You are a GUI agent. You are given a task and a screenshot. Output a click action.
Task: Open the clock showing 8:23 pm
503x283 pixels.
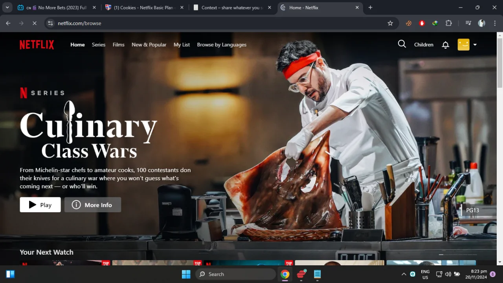coord(476,274)
